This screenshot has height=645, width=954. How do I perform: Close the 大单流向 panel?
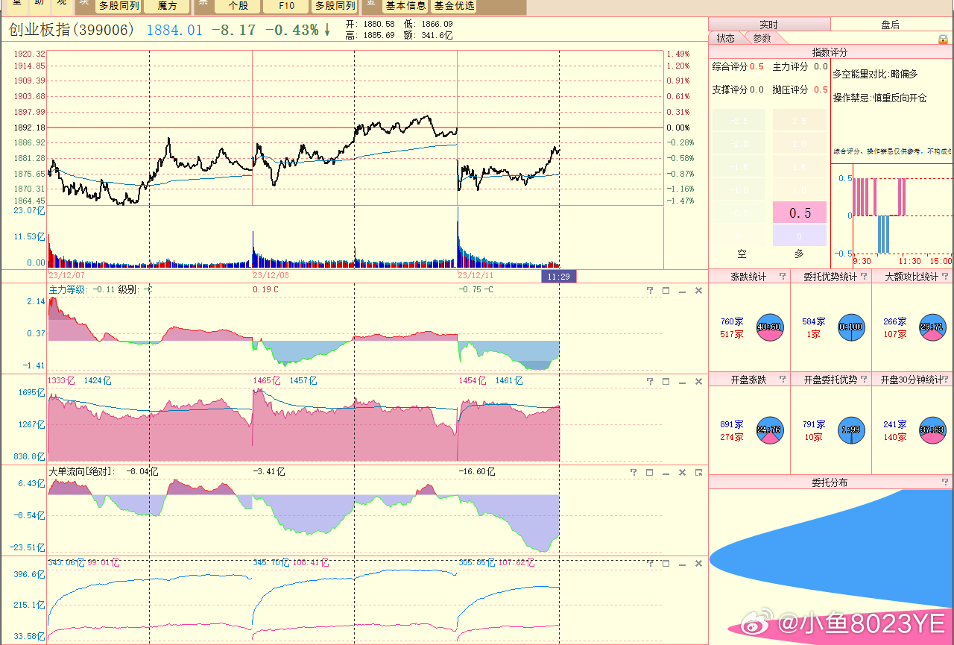click(682, 473)
